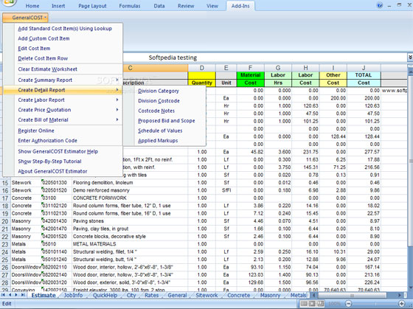Image resolution: width=413 pixels, height=309 pixels.
Task: Switch to Page Layout view icon in status bar
Action: (312, 303)
